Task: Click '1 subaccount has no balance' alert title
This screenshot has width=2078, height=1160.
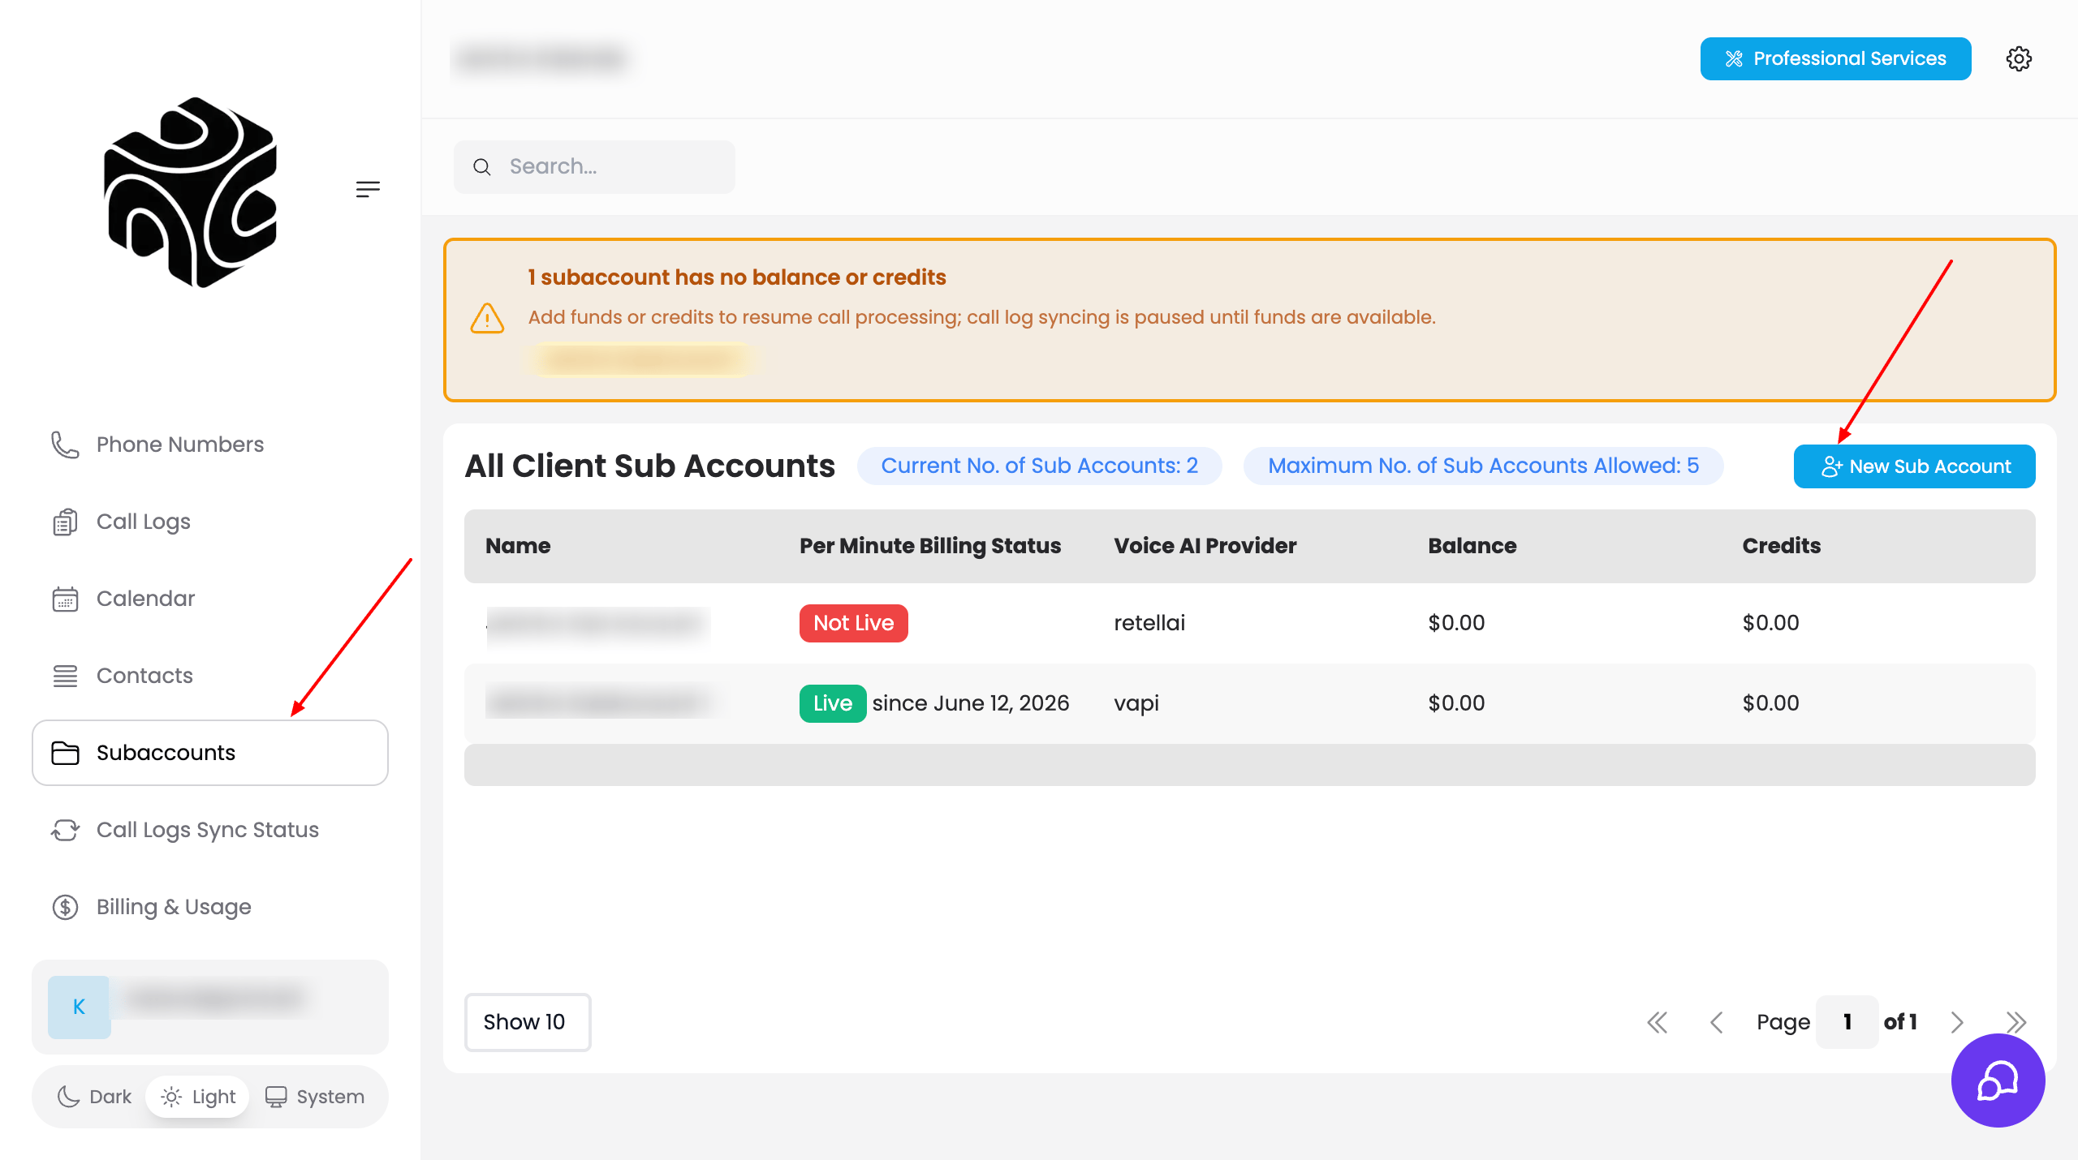Action: tap(737, 277)
